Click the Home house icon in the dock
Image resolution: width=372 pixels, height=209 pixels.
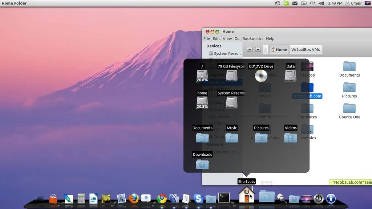click(247, 195)
